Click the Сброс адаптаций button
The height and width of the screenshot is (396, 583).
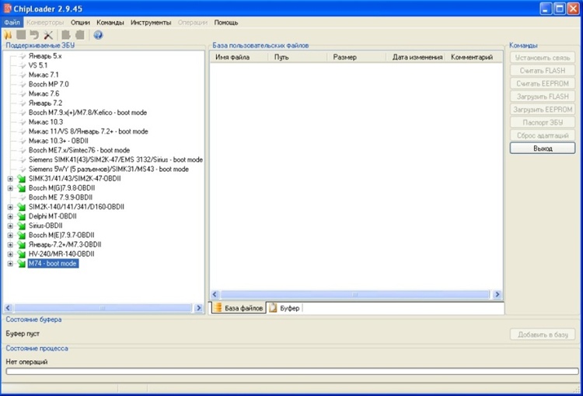(543, 135)
